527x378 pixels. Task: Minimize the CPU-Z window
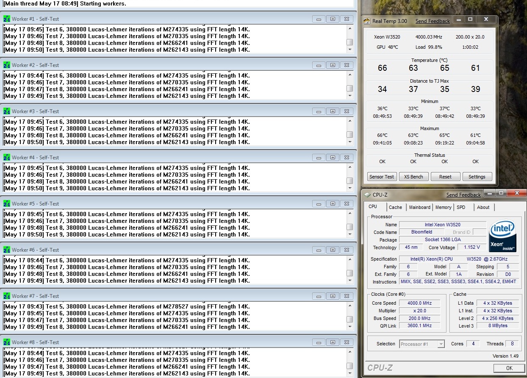(x=489, y=193)
